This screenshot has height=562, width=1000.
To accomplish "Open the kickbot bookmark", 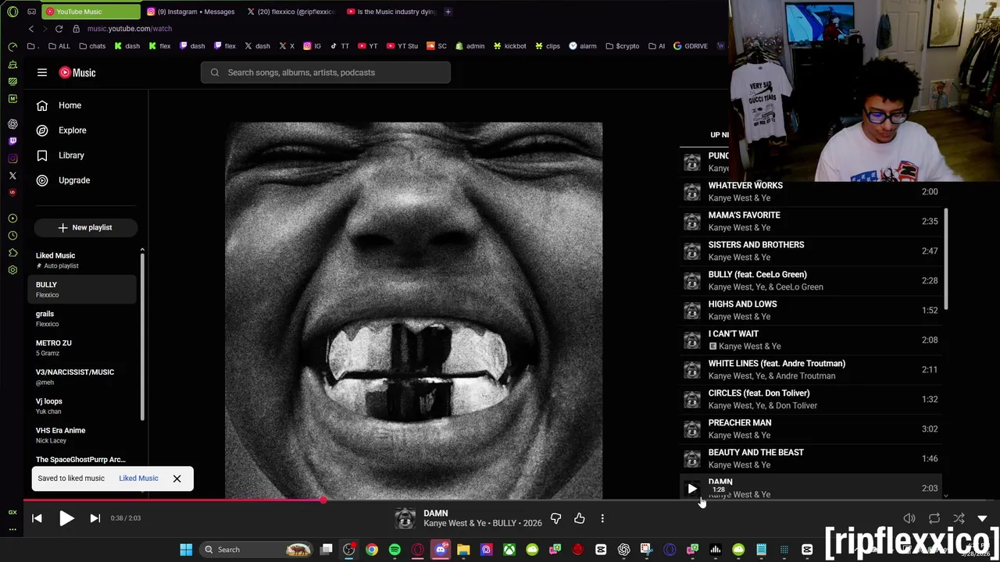I will click(x=510, y=46).
